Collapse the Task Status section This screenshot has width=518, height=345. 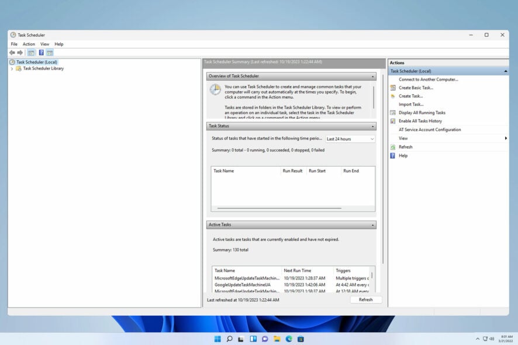372,126
